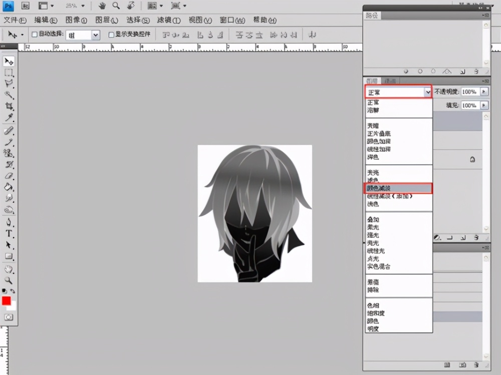Open the opacity (不透明度) slider arrow
This screenshot has width=501, height=375.
483,92
